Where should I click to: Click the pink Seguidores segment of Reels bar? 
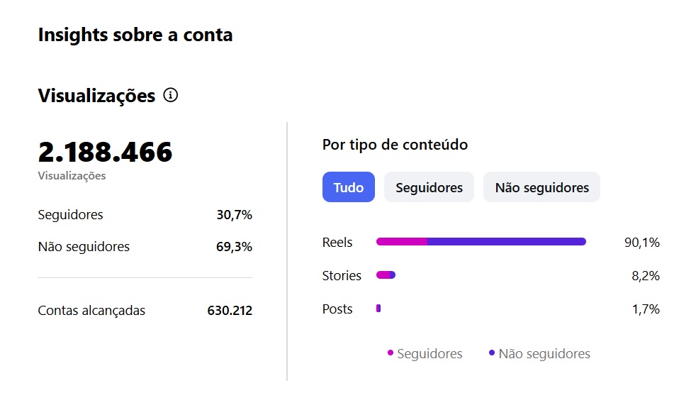402,242
